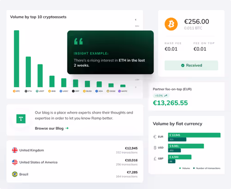This screenshot has width=231, height=189.
Task: Click the USD transactions bar showing 202
Action: [174, 150]
